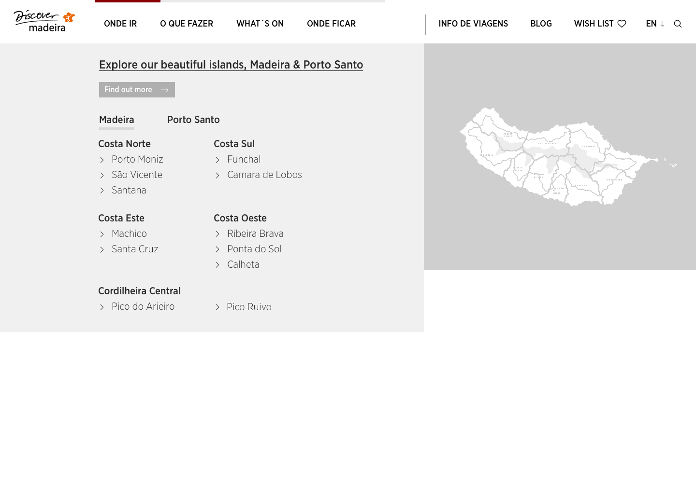Click the chevron beside Machico
This screenshot has height=494, width=696.
point(102,234)
